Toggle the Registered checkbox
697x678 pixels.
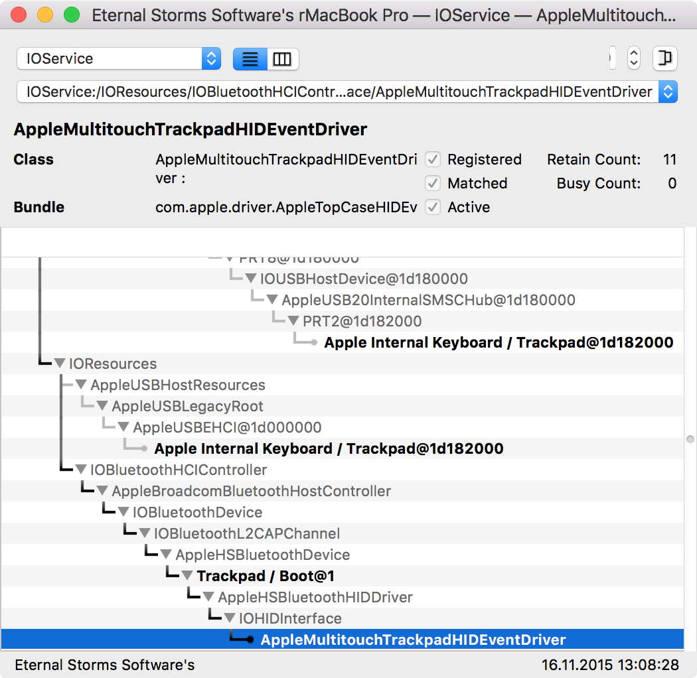click(x=433, y=159)
